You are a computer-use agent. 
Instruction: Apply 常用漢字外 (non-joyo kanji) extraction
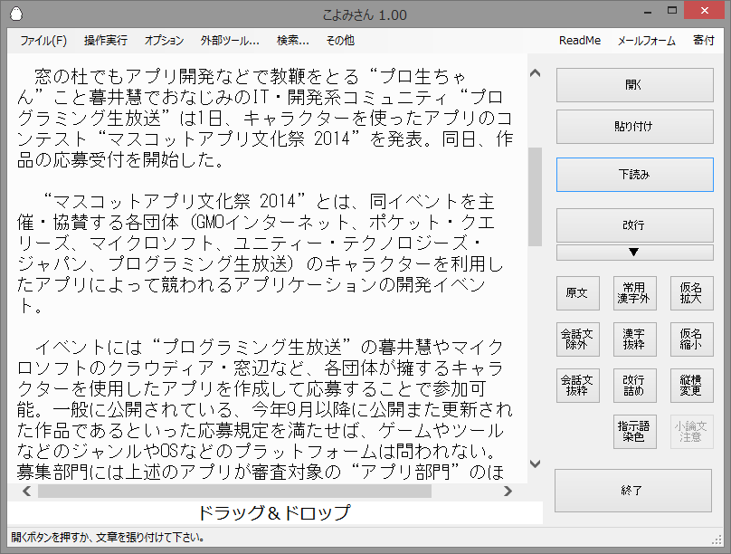click(x=635, y=293)
